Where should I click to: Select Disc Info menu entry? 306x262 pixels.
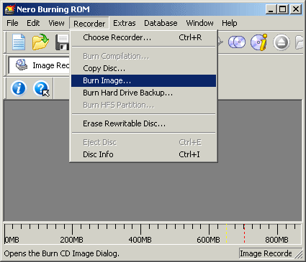pos(143,154)
